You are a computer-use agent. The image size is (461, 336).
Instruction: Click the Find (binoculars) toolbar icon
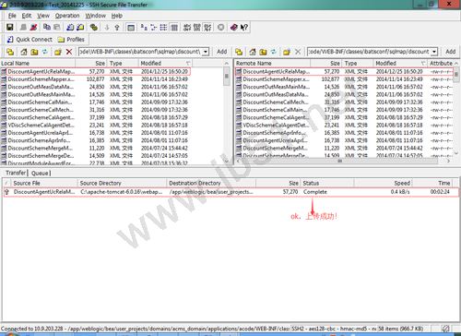pos(94,28)
